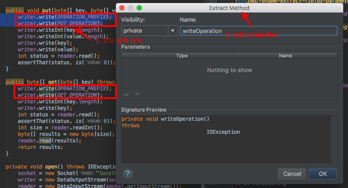Dismiss dialog with the Cancel button
Screen dimensions: 348x188
[x=292, y=174]
